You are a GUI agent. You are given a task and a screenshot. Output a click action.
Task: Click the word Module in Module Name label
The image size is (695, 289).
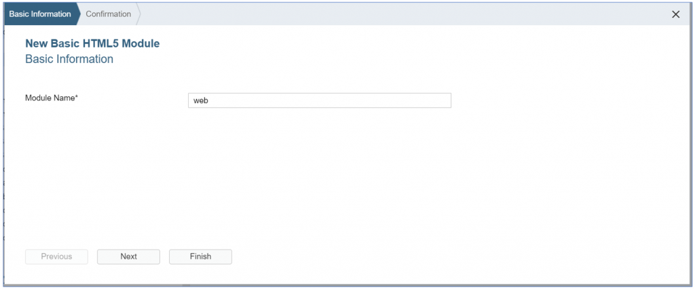(x=37, y=98)
